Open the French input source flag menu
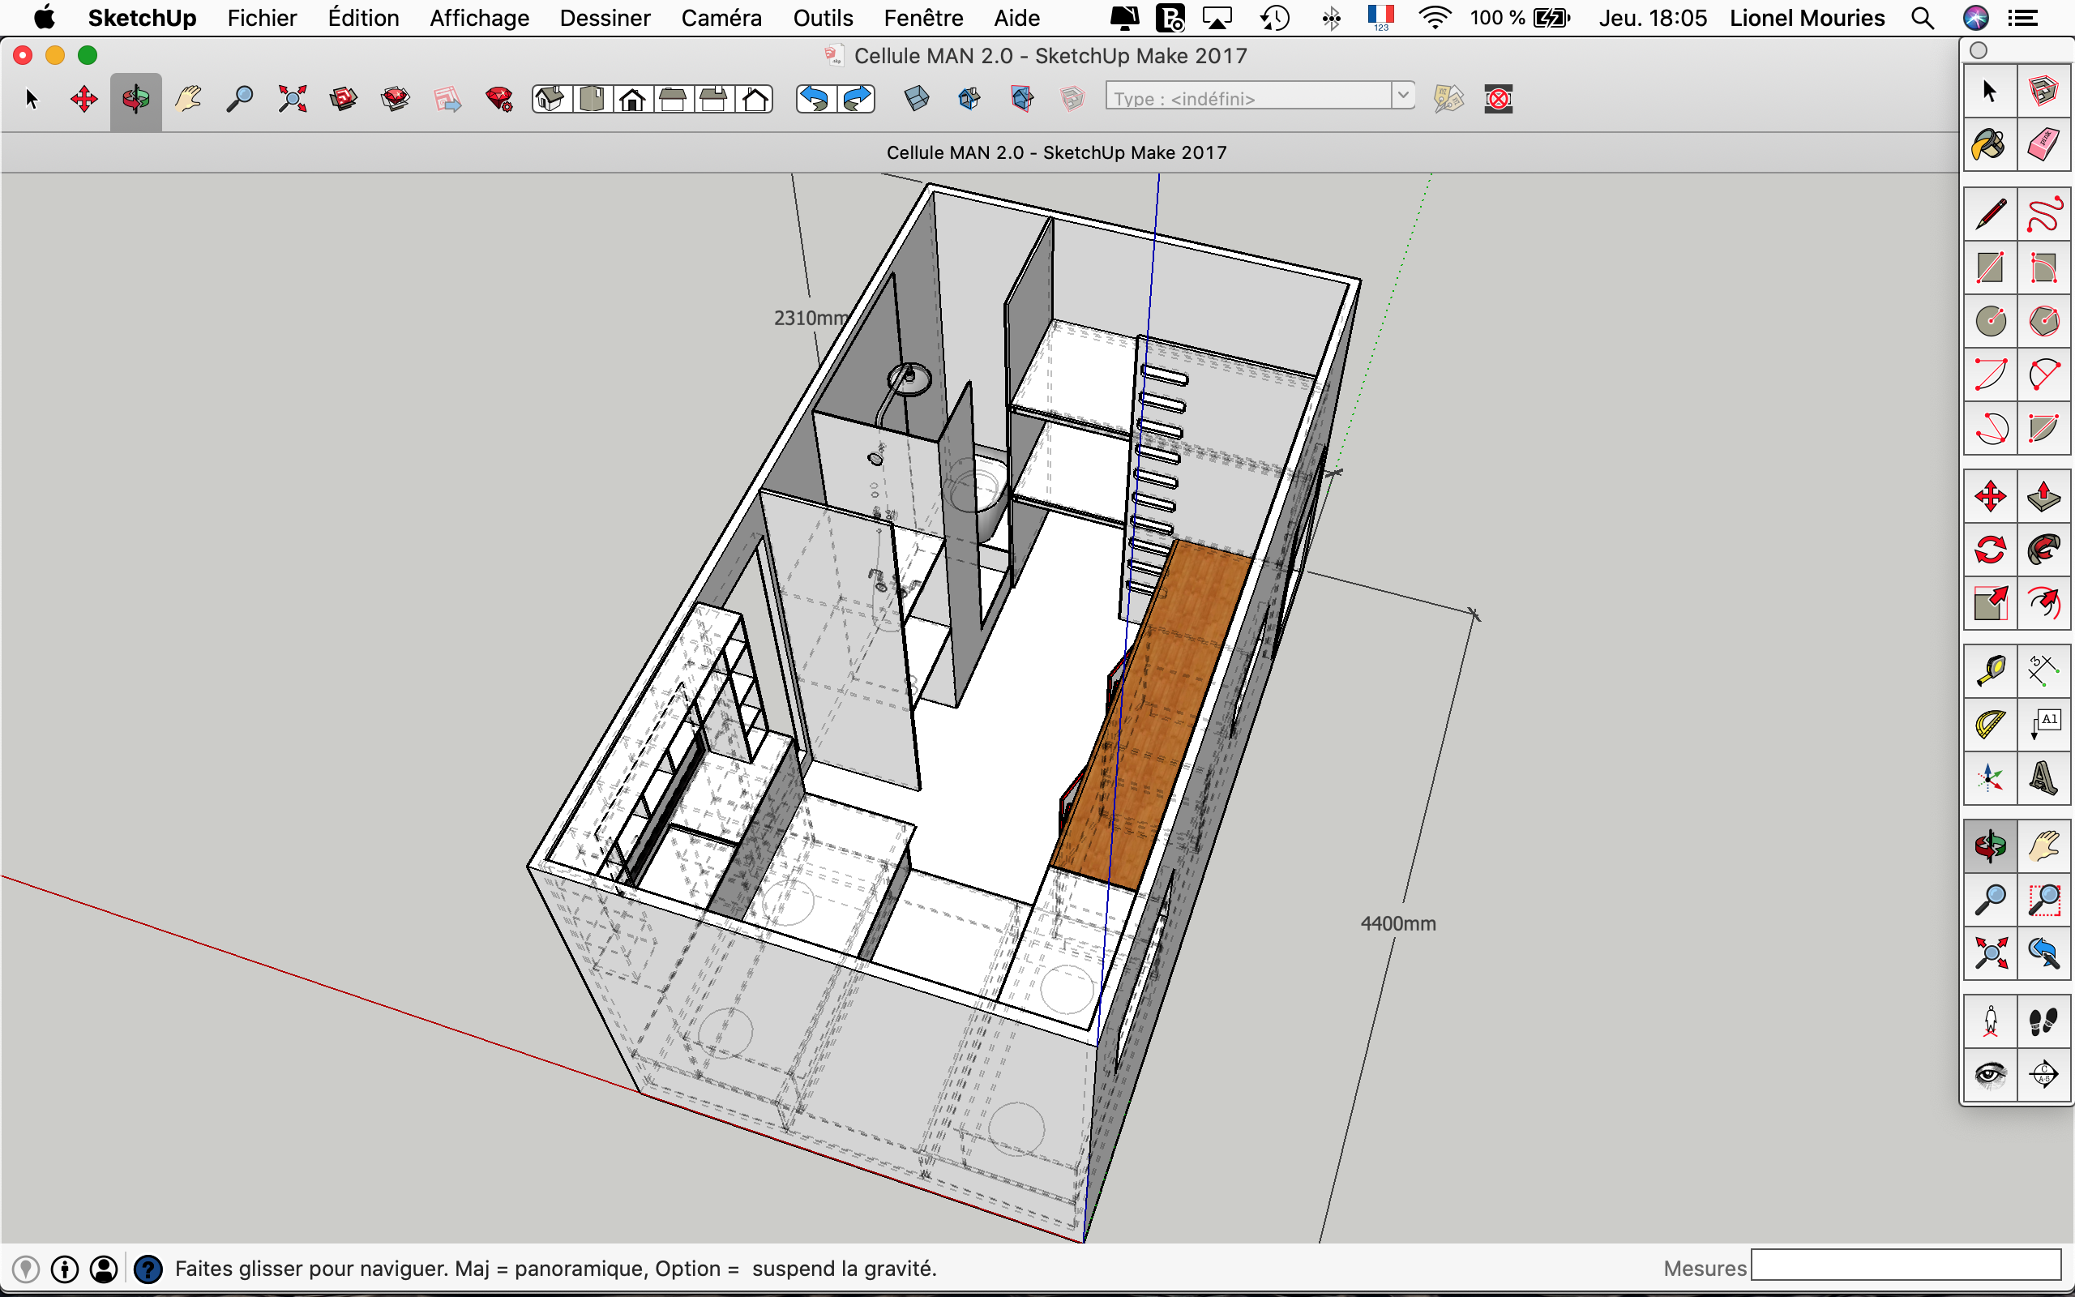Image resolution: width=2075 pixels, height=1297 pixels. point(1380,16)
